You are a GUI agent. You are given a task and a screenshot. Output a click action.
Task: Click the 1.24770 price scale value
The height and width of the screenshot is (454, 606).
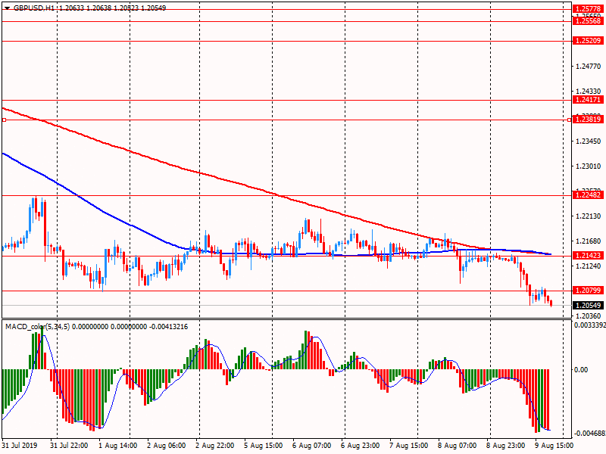pyautogui.click(x=589, y=67)
